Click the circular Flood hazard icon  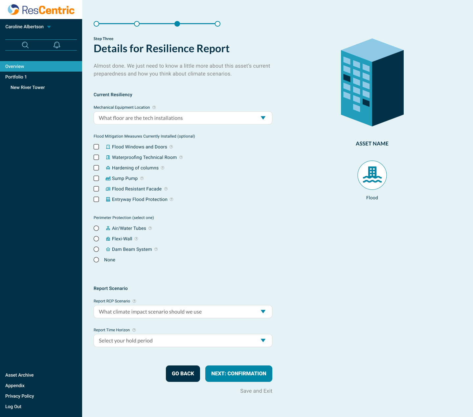[x=372, y=175]
